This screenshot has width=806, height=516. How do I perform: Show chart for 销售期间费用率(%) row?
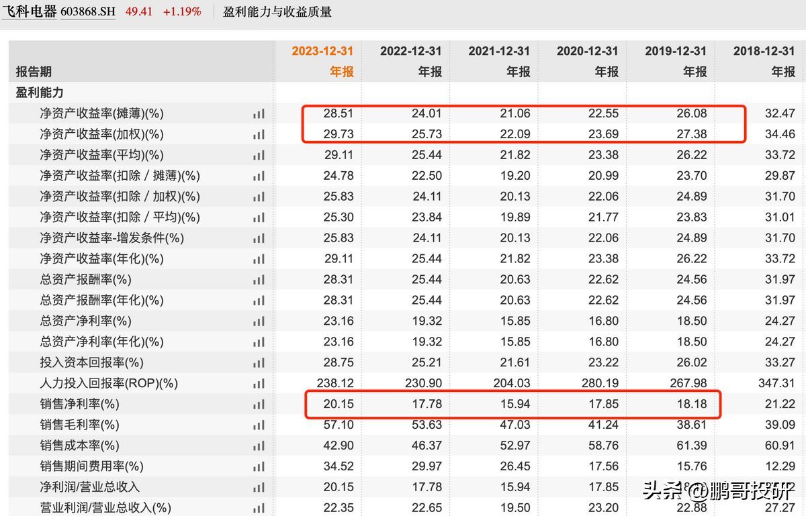(x=259, y=466)
